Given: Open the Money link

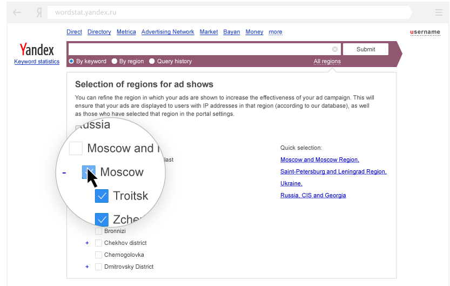Looking at the screenshot, I should [x=254, y=32].
